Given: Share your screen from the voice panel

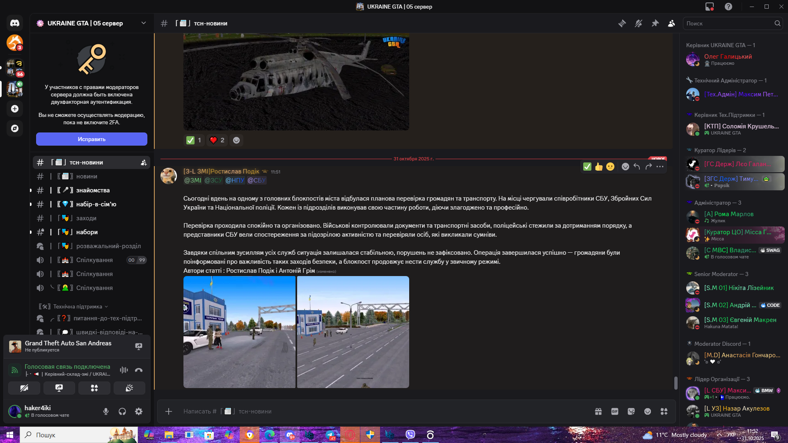Looking at the screenshot, I should click(x=59, y=388).
